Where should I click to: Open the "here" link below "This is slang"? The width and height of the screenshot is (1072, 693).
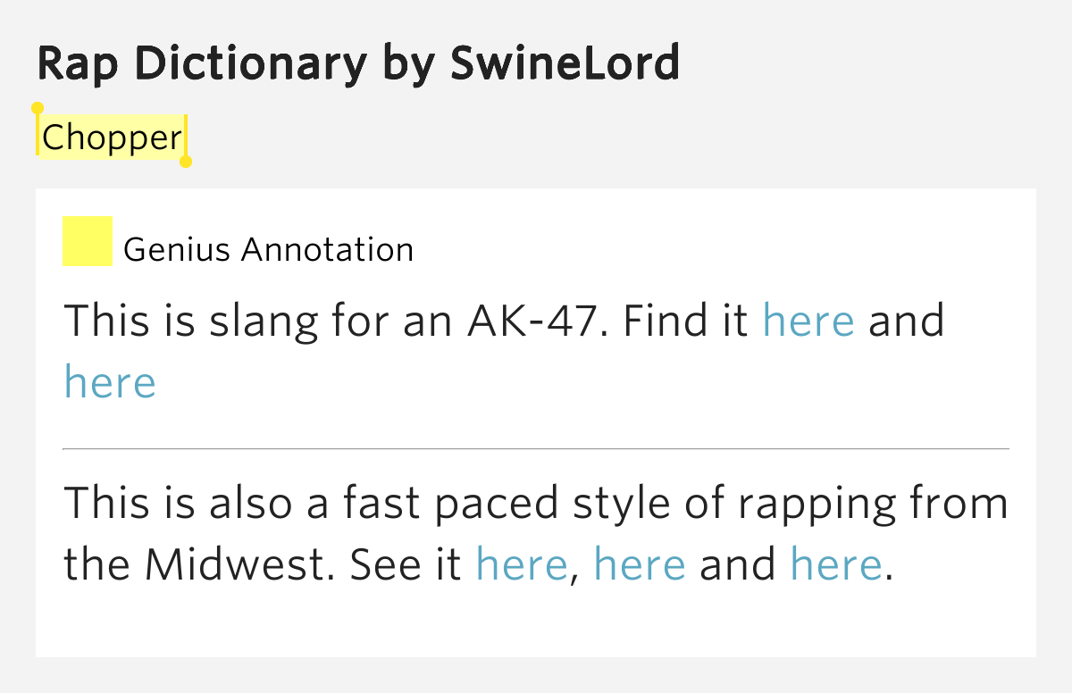click(x=110, y=382)
